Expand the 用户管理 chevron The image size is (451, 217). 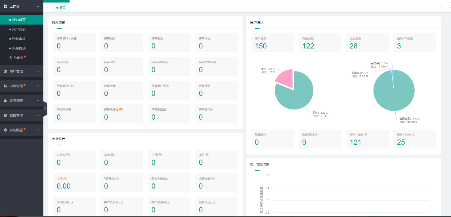tap(38, 71)
